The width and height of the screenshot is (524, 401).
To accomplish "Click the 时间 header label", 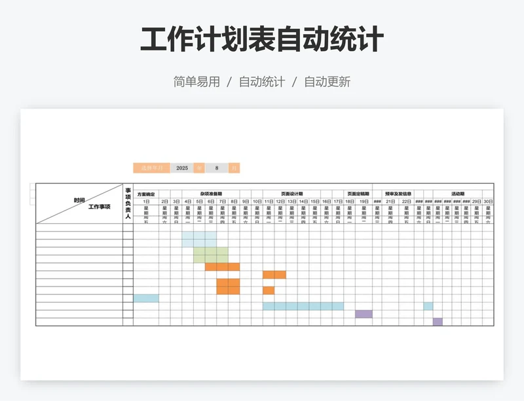I will pos(79,200).
